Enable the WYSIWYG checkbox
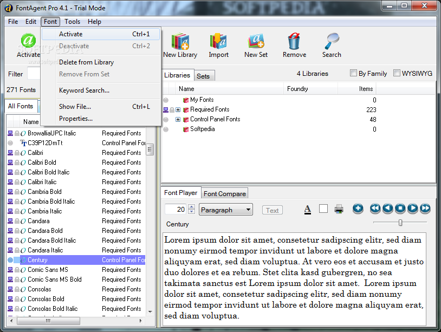 (397, 73)
